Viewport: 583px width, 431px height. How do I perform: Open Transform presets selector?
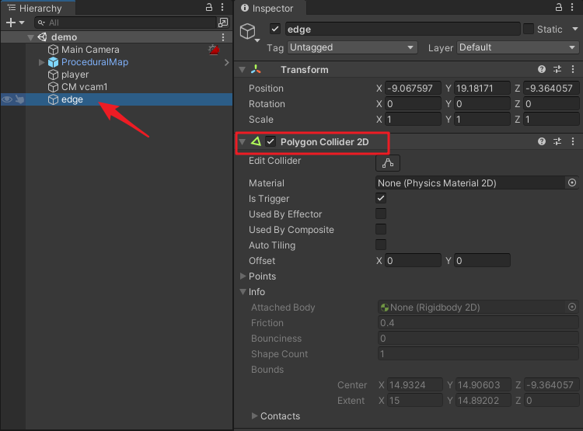[557, 69]
